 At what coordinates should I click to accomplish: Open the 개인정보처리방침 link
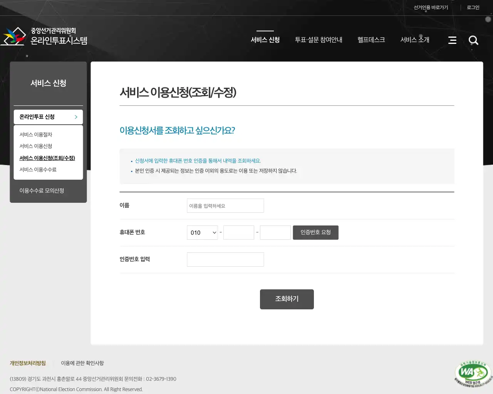(27, 363)
